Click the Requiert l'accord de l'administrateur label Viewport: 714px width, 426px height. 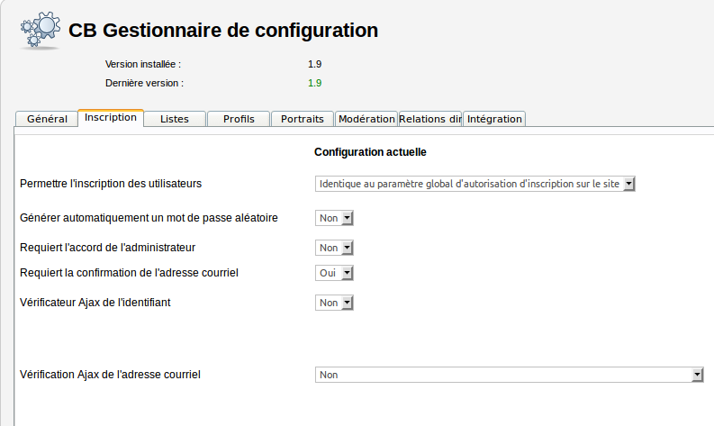click(107, 247)
